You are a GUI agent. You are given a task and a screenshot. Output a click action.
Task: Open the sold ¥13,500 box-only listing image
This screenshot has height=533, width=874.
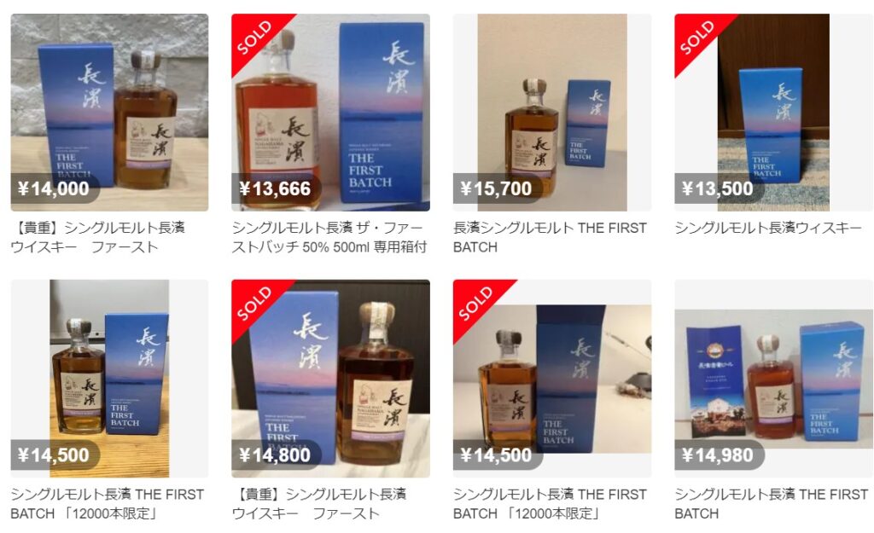click(773, 113)
